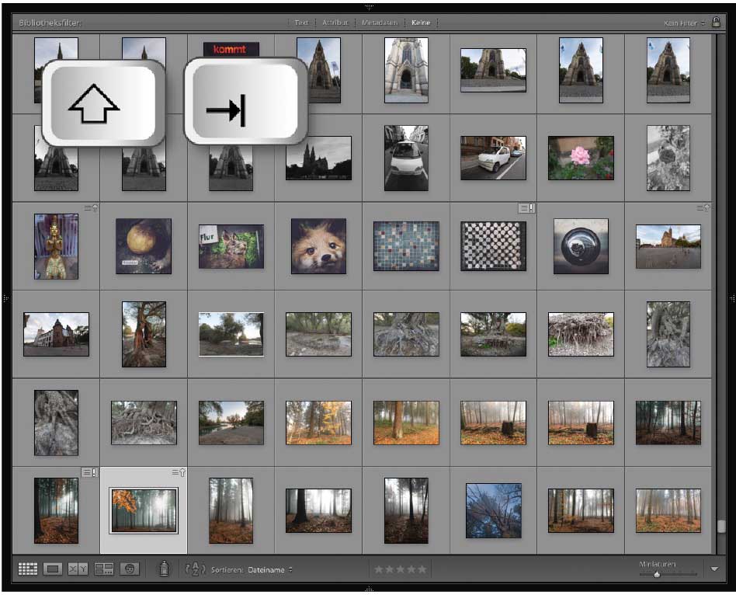Adjust the Miniaturen thumbnail size slider
This screenshot has height=595, width=736.
pyautogui.click(x=657, y=574)
